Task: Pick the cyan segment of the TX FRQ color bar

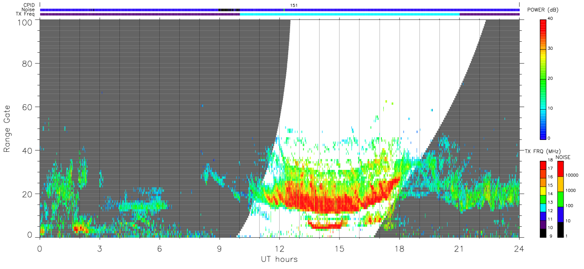Action: (543, 208)
